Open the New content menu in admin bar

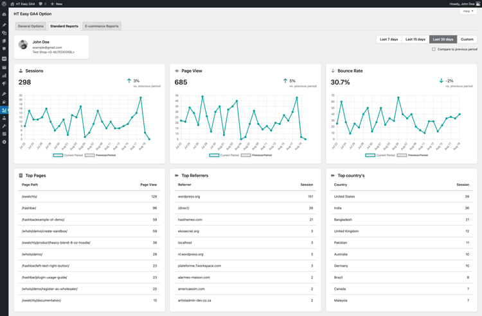(x=57, y=4)
